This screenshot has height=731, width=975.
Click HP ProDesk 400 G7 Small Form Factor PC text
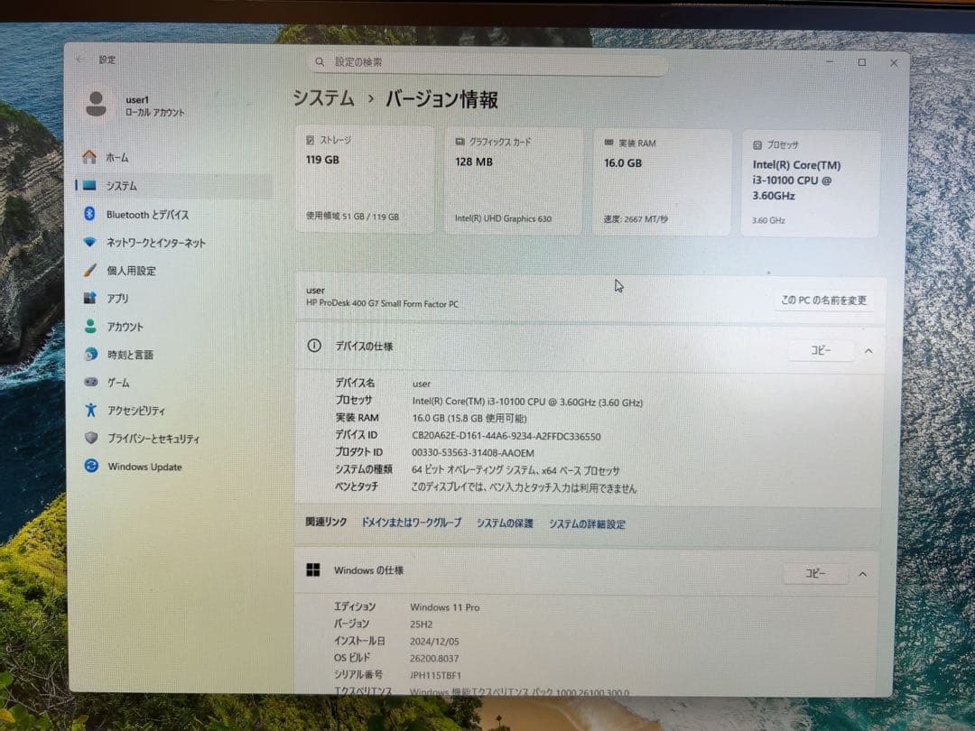(x=382, y=304)
